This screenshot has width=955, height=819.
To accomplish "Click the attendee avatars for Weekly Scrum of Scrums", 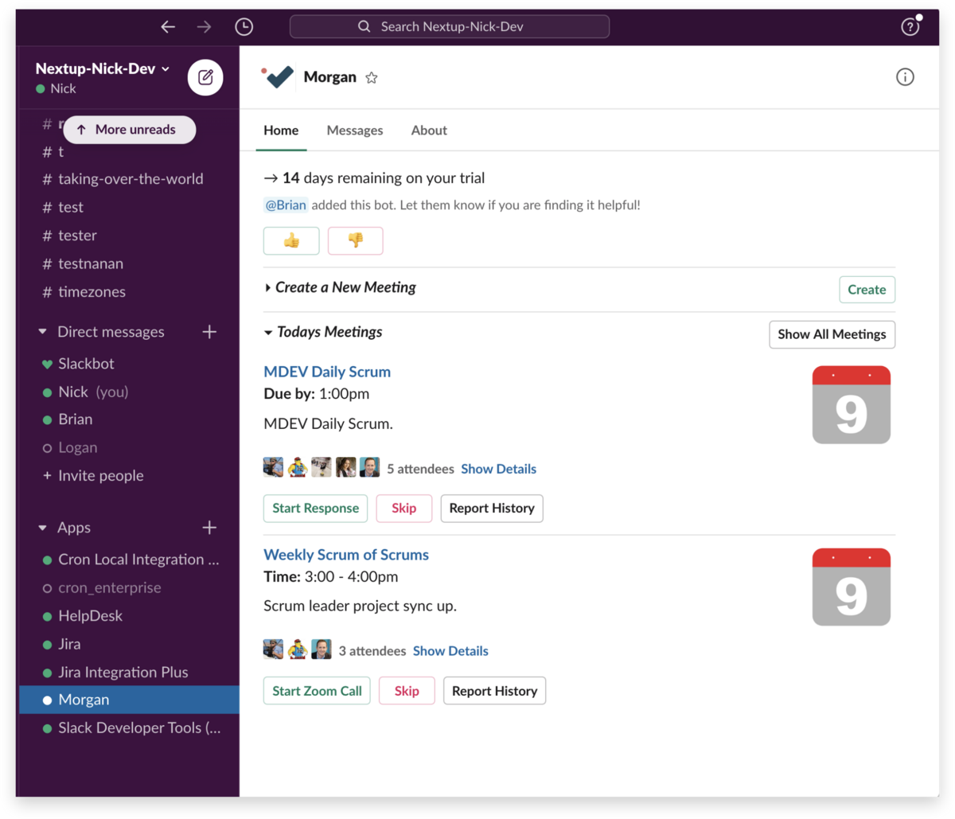I will 298,649.
